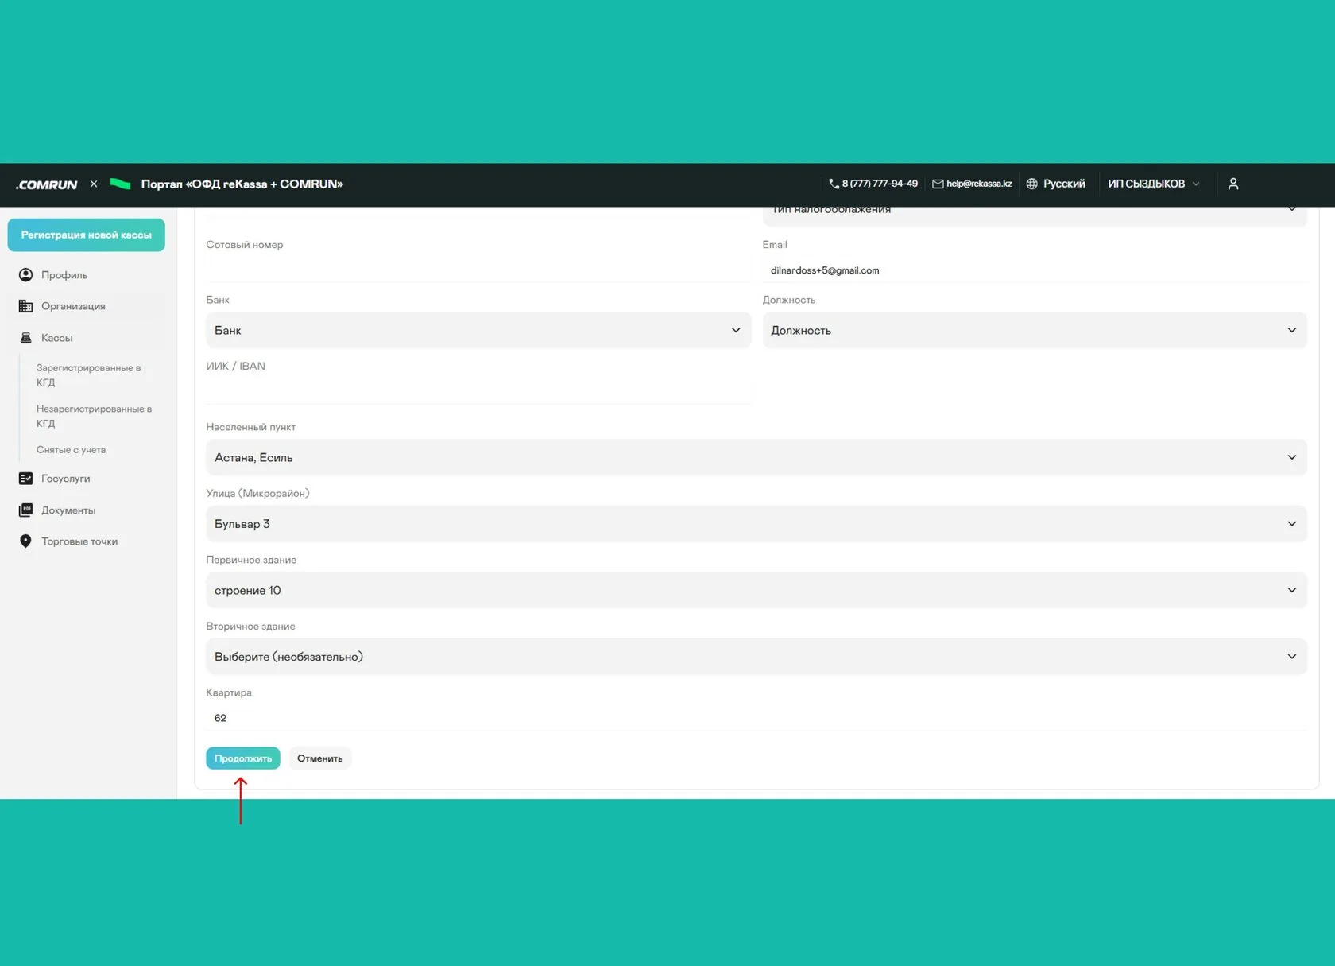Viewport: 1335px width, 966px height.
Task: Open Профиль in the sidebar
Action: 64,275
